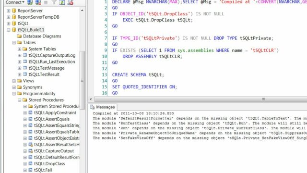This screenshot has width=307, height=173.
Task: Click the Filter funnel icon
Action: 54,2
